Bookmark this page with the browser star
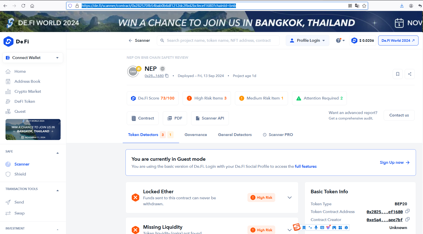Screen dimensions: 423x234 click(x=364, y=6)
